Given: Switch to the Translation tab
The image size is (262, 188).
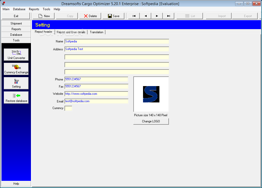Looking at the screenshot, I should (x=96, y=32).
